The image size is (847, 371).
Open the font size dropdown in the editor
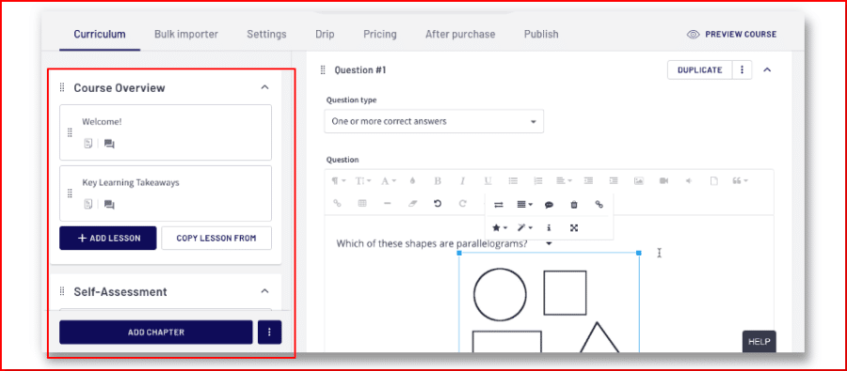[x=362, y=181]
